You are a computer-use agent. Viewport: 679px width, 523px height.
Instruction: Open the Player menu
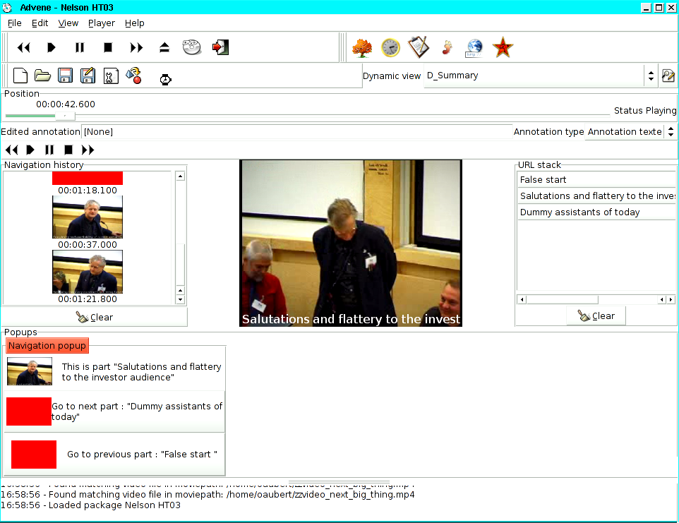point(102,23)
